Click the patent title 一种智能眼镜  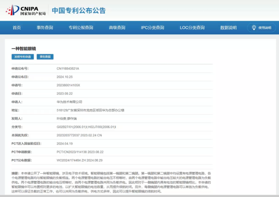[x=24, y=48]
